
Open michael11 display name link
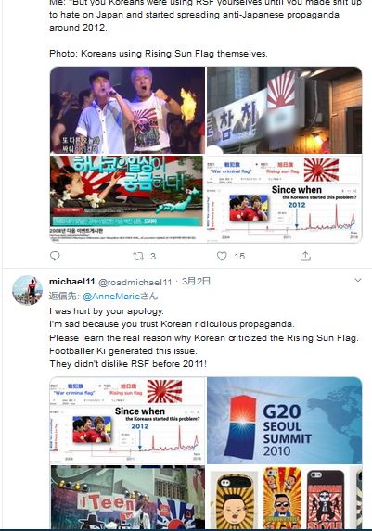[71, 282]
